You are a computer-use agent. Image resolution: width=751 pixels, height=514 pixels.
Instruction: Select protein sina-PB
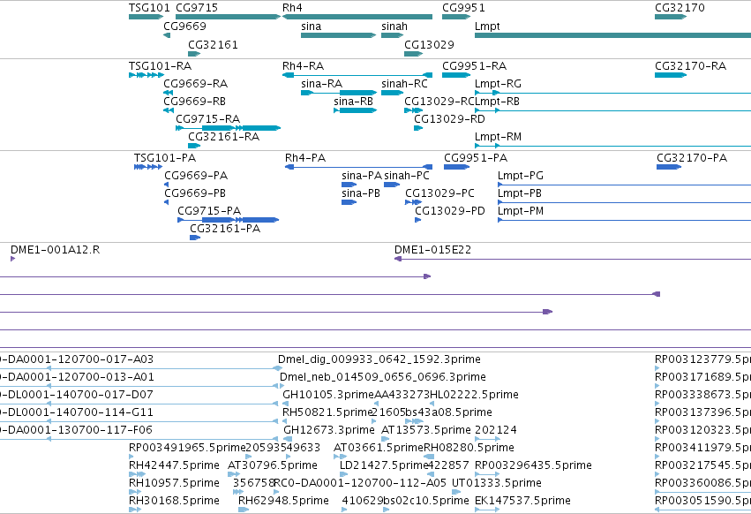[361, 193]
